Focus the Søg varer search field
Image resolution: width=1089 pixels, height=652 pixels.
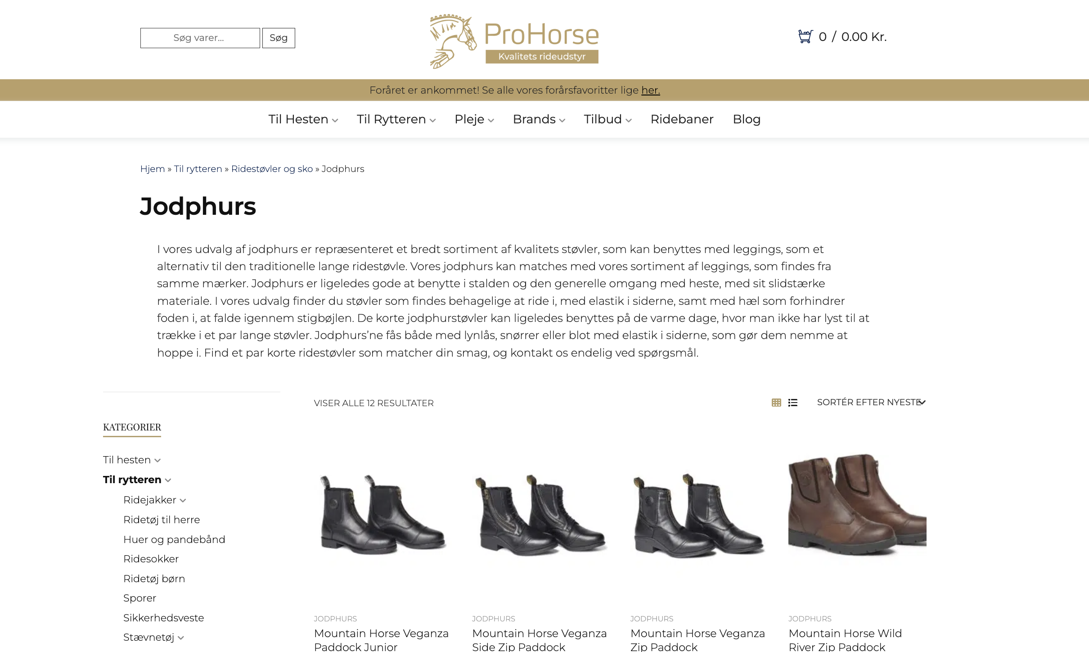200,38
